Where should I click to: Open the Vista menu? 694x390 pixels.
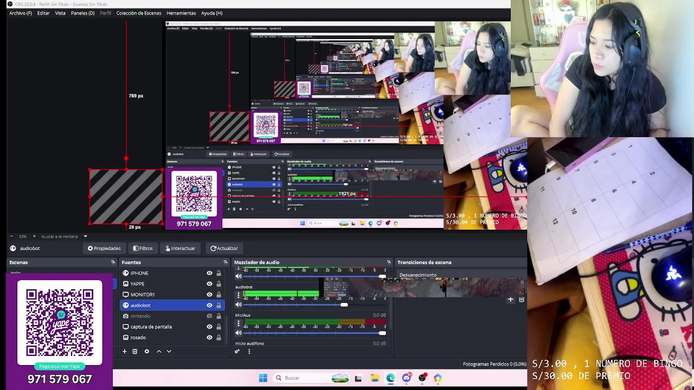60,13
